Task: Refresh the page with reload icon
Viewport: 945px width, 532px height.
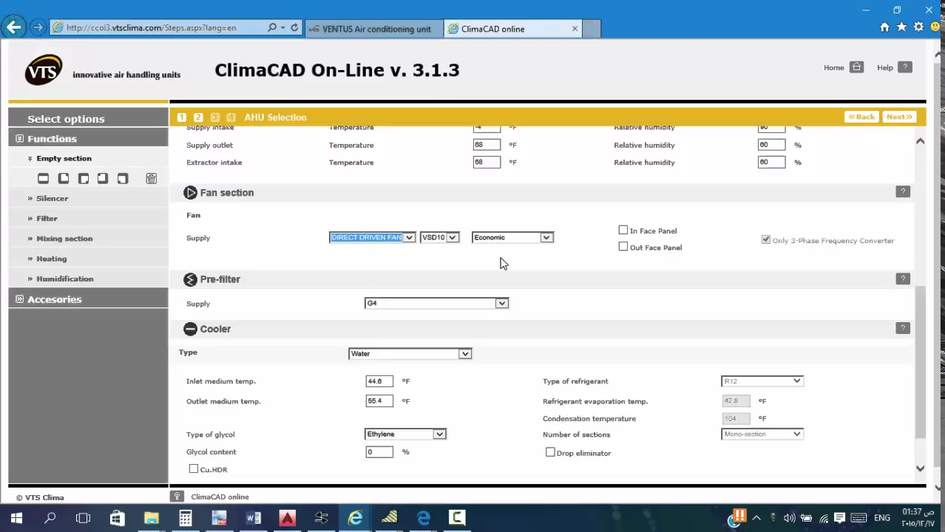Action: coord(294,28)
